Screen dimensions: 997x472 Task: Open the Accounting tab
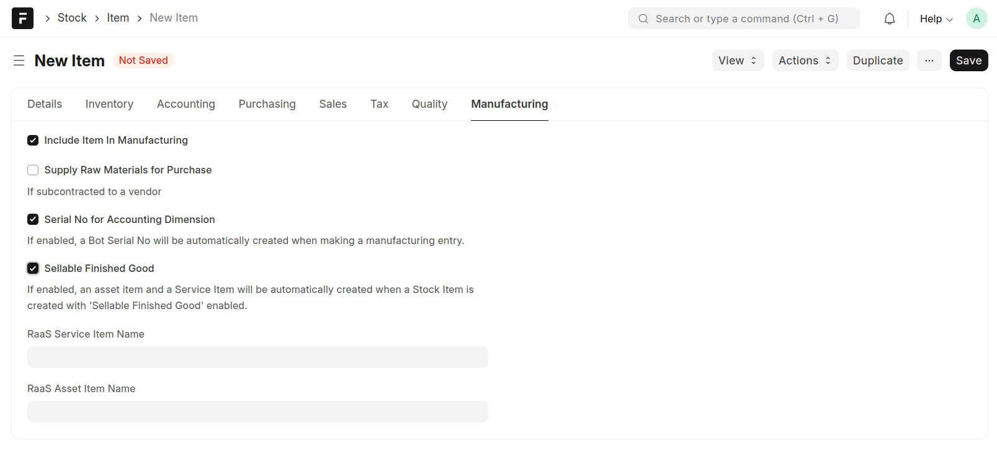[x=186, y=104]
